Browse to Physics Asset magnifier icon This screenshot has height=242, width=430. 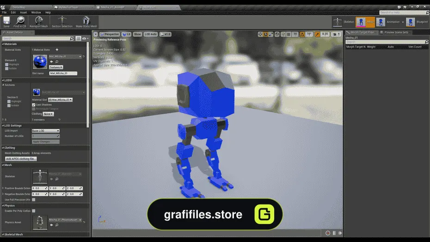(x=57, y=225)
